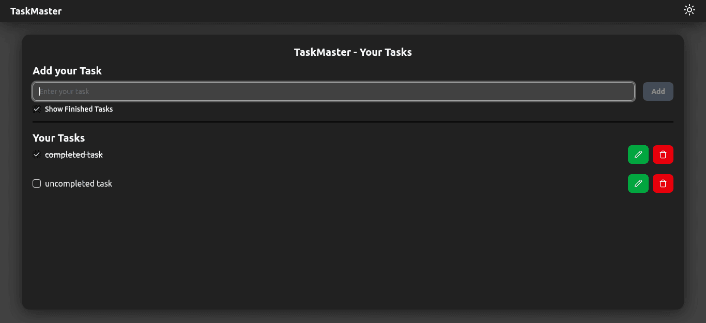Mark 'uncompleted task' as done
Screen dimensions: 706x323
tap(37, 183)
